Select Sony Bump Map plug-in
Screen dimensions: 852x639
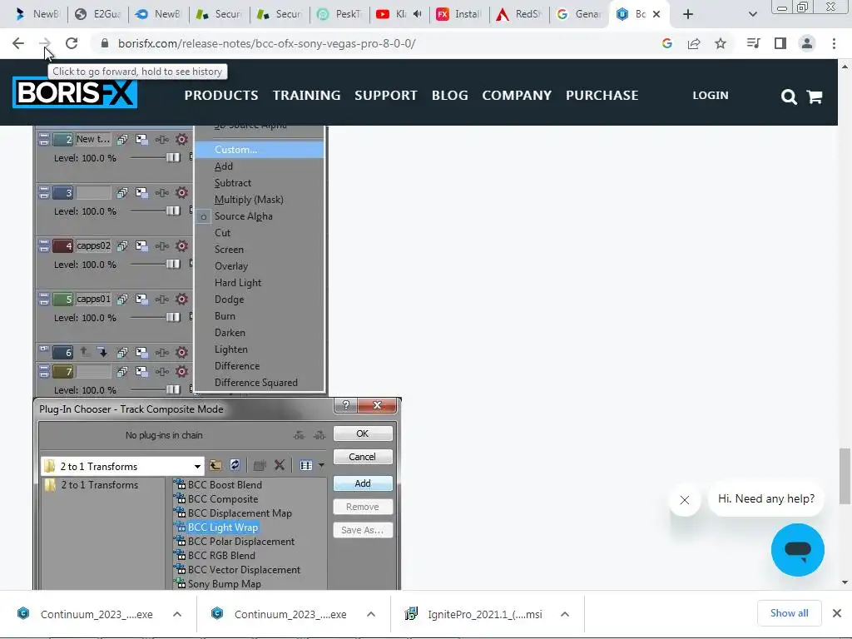[x=224, y=583]
